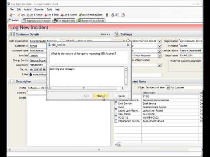Tick the HVAC checkbox
The image size is (210, 157).
(x=116, y=107)
